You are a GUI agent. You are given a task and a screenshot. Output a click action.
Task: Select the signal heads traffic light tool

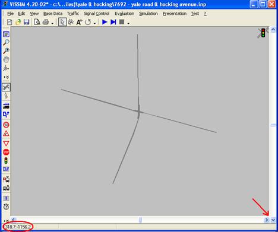pos(6,161)
